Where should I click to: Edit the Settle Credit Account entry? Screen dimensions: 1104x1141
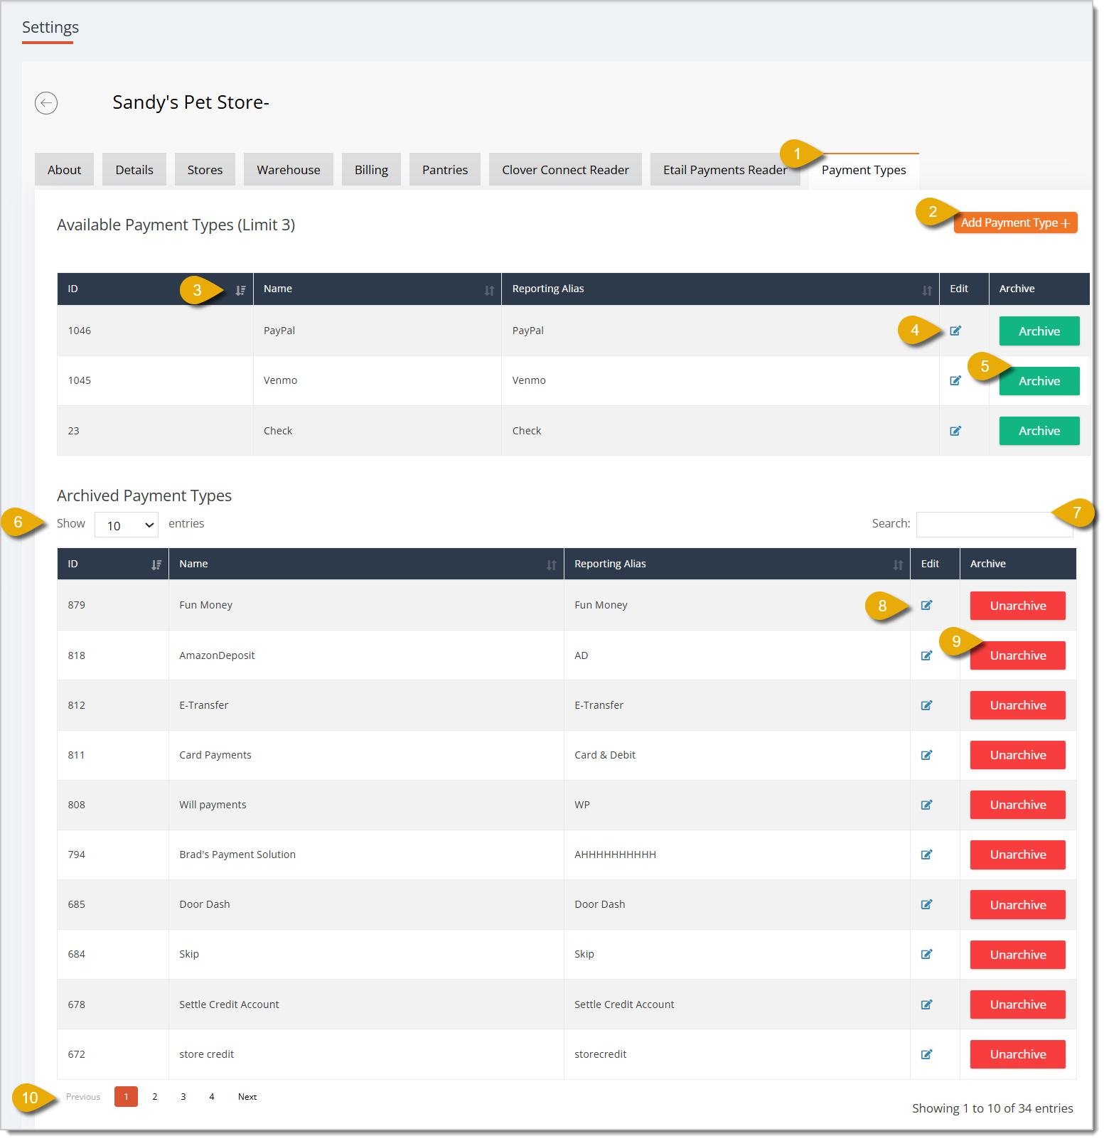coord(926,1005)
